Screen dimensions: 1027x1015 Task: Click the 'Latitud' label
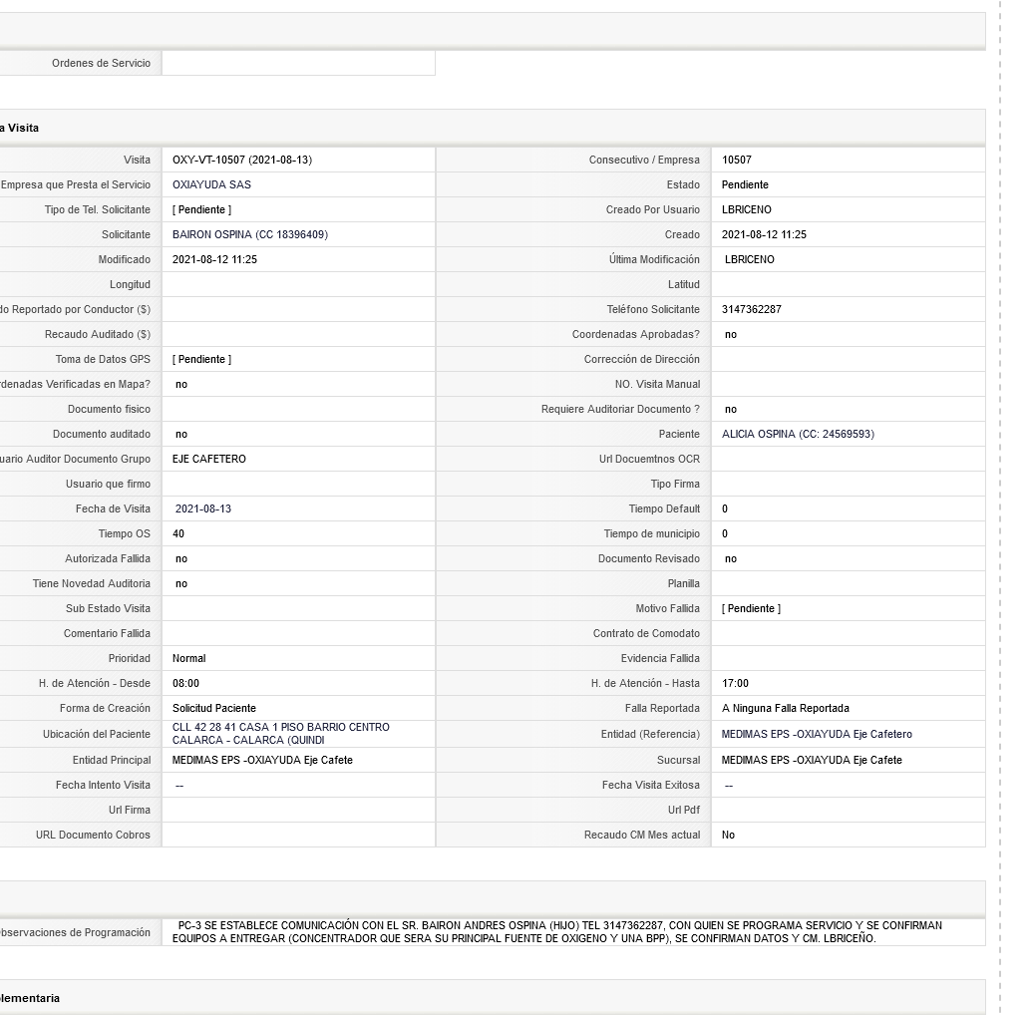(684, 284)
